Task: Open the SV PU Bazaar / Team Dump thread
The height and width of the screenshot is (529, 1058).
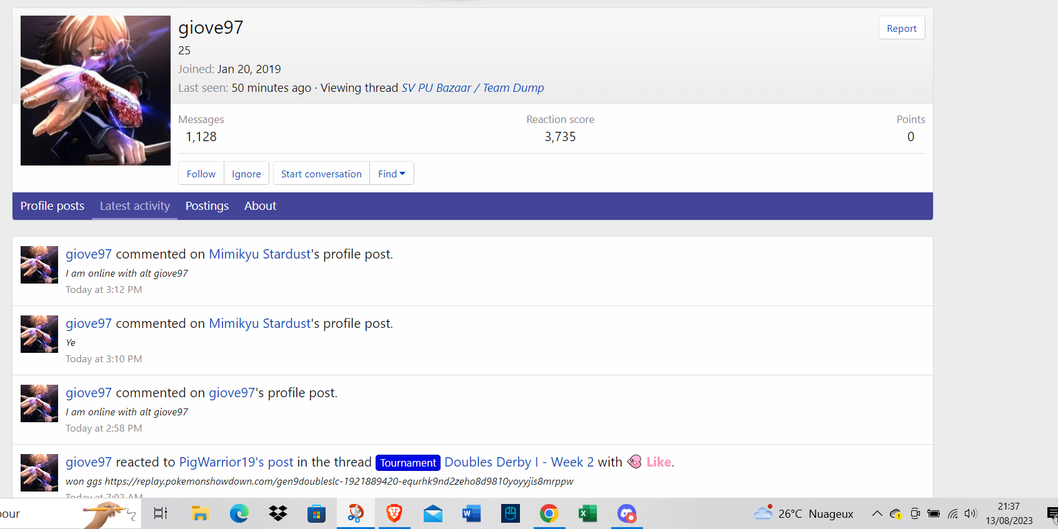Action: (x=472, y=88)
